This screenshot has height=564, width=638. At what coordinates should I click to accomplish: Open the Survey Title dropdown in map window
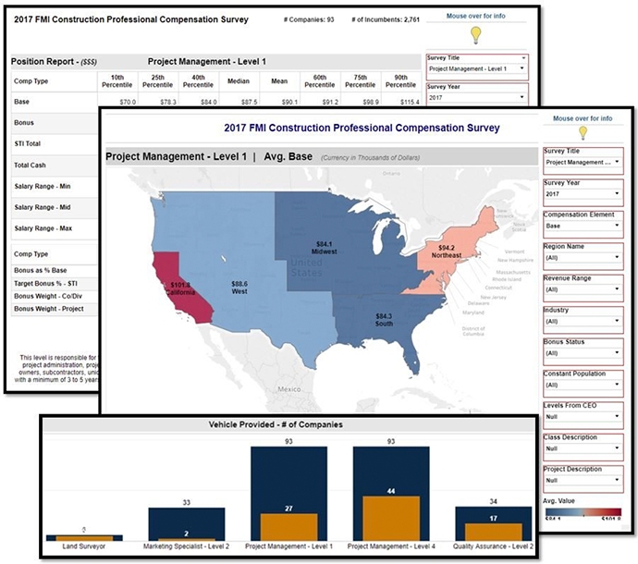[x=583, y=163]
